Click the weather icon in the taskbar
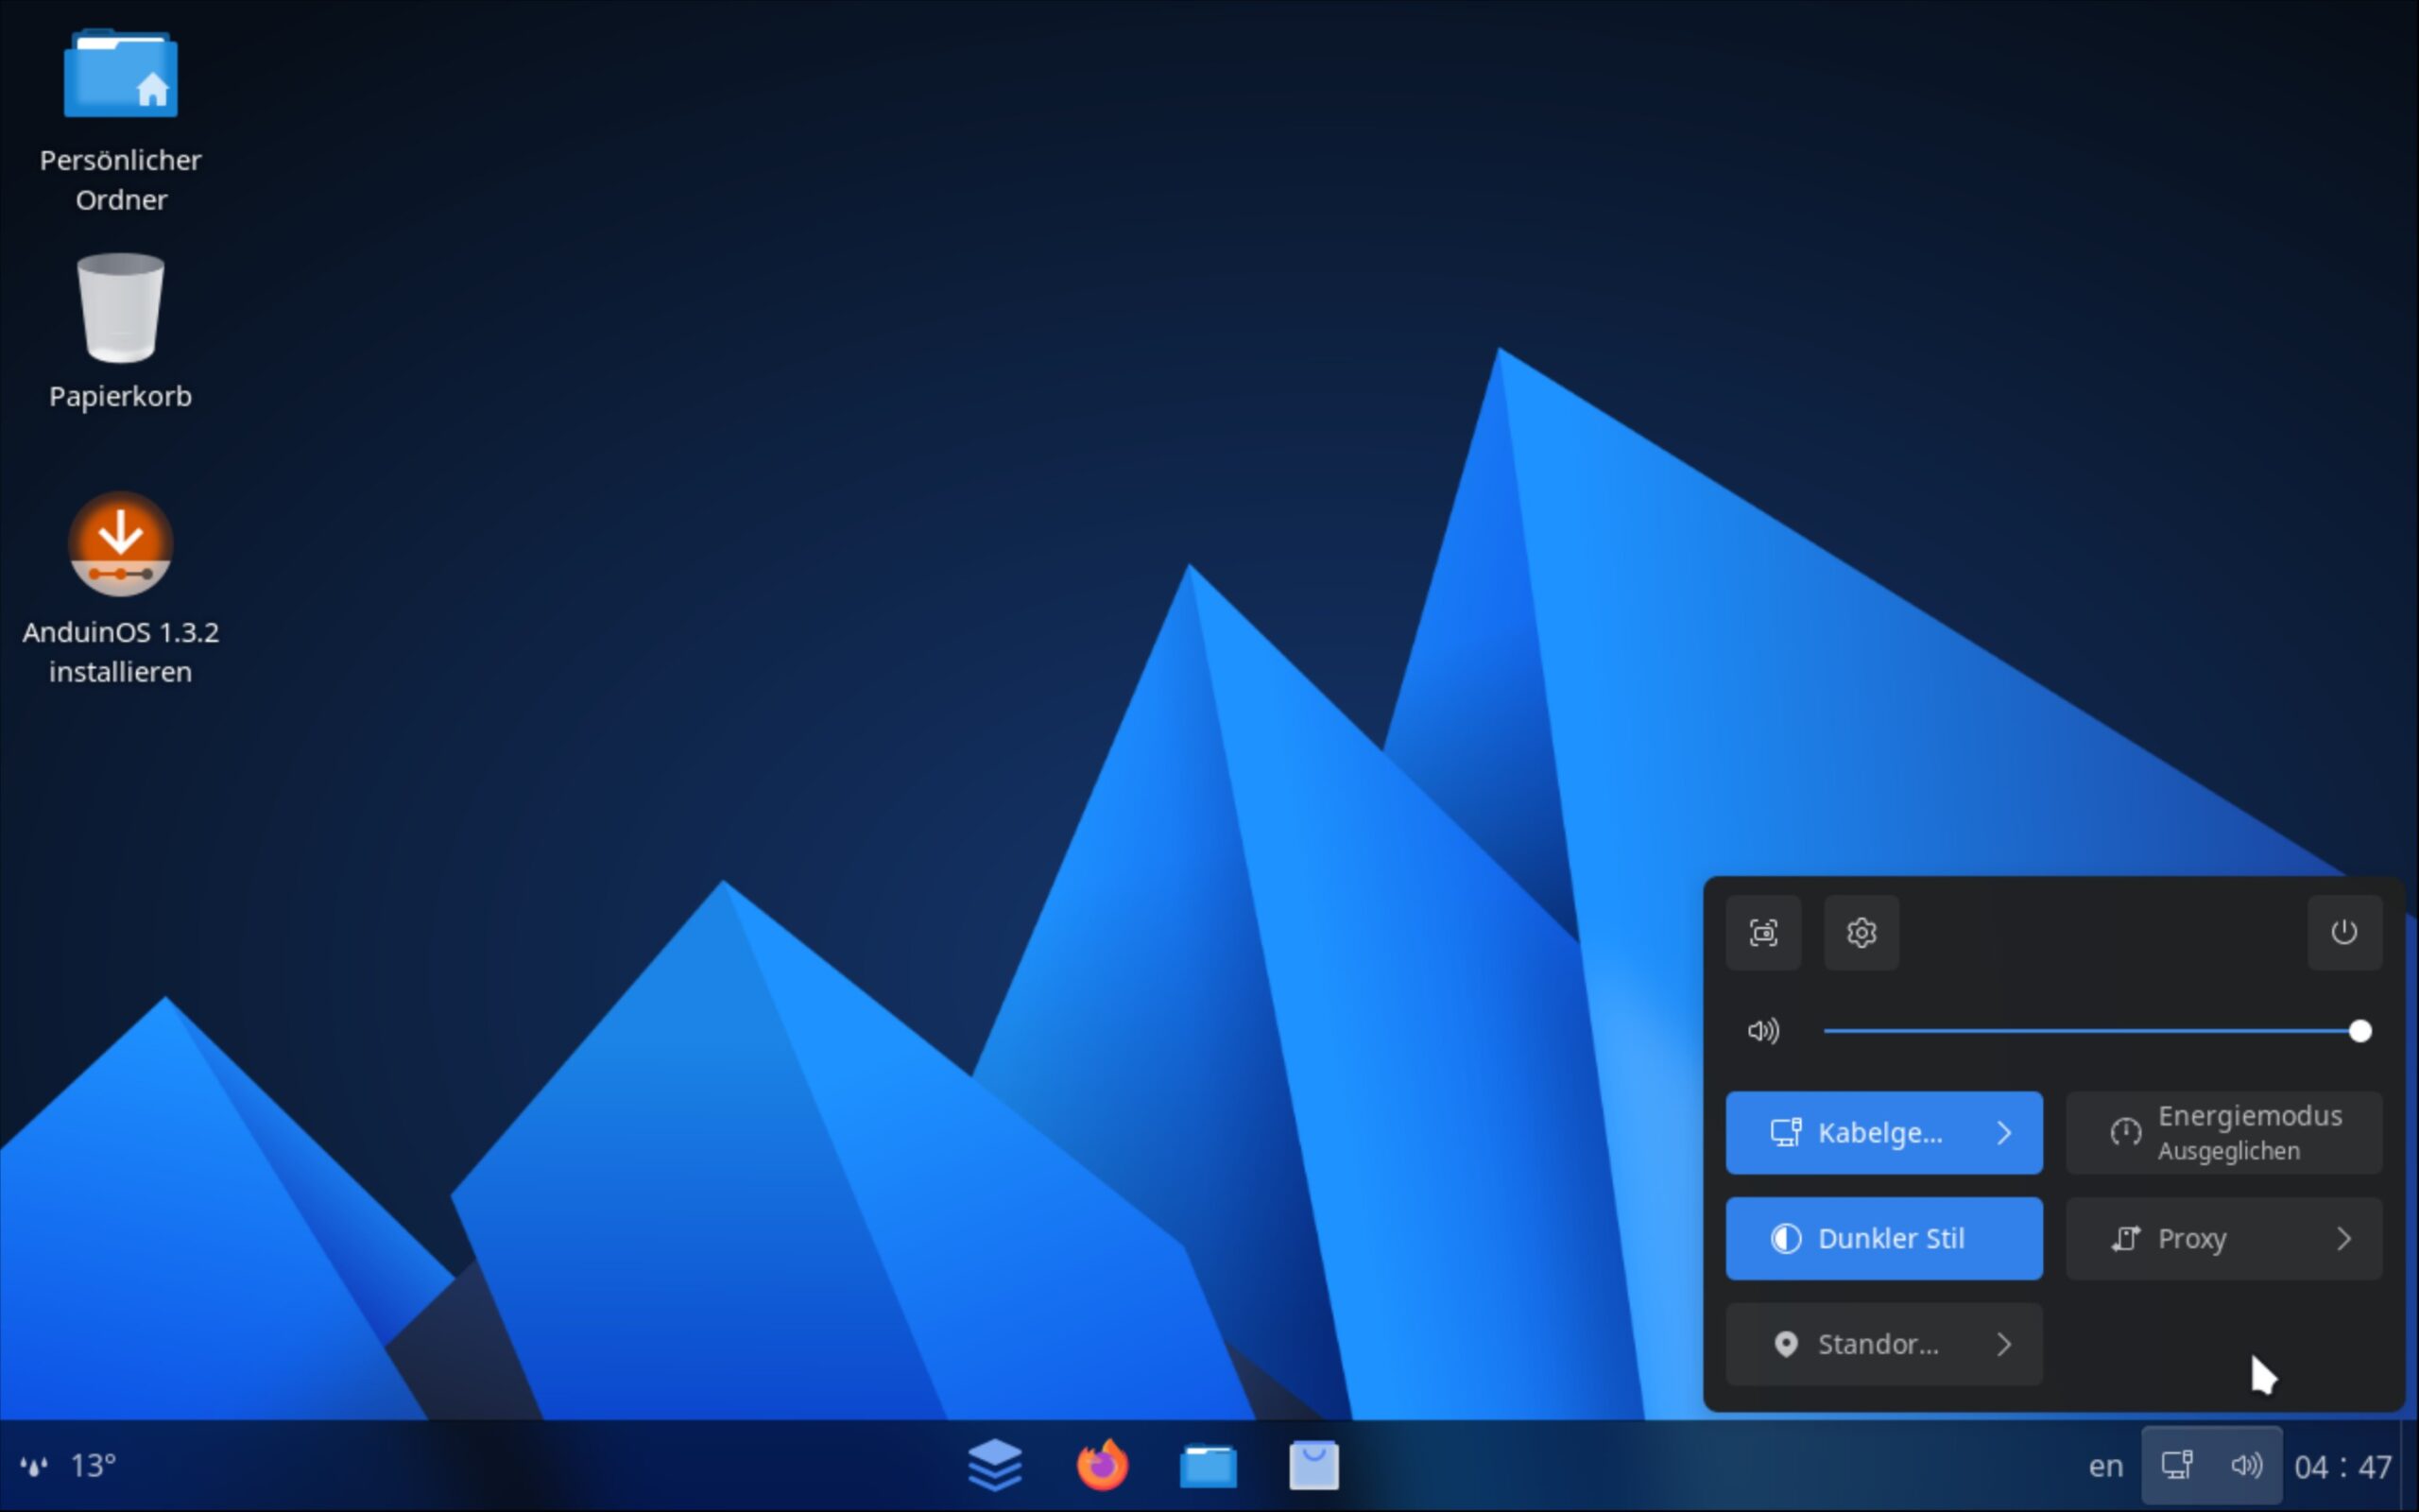This screenshot has height=1512, width=2419. click(x=34, y=1466)
